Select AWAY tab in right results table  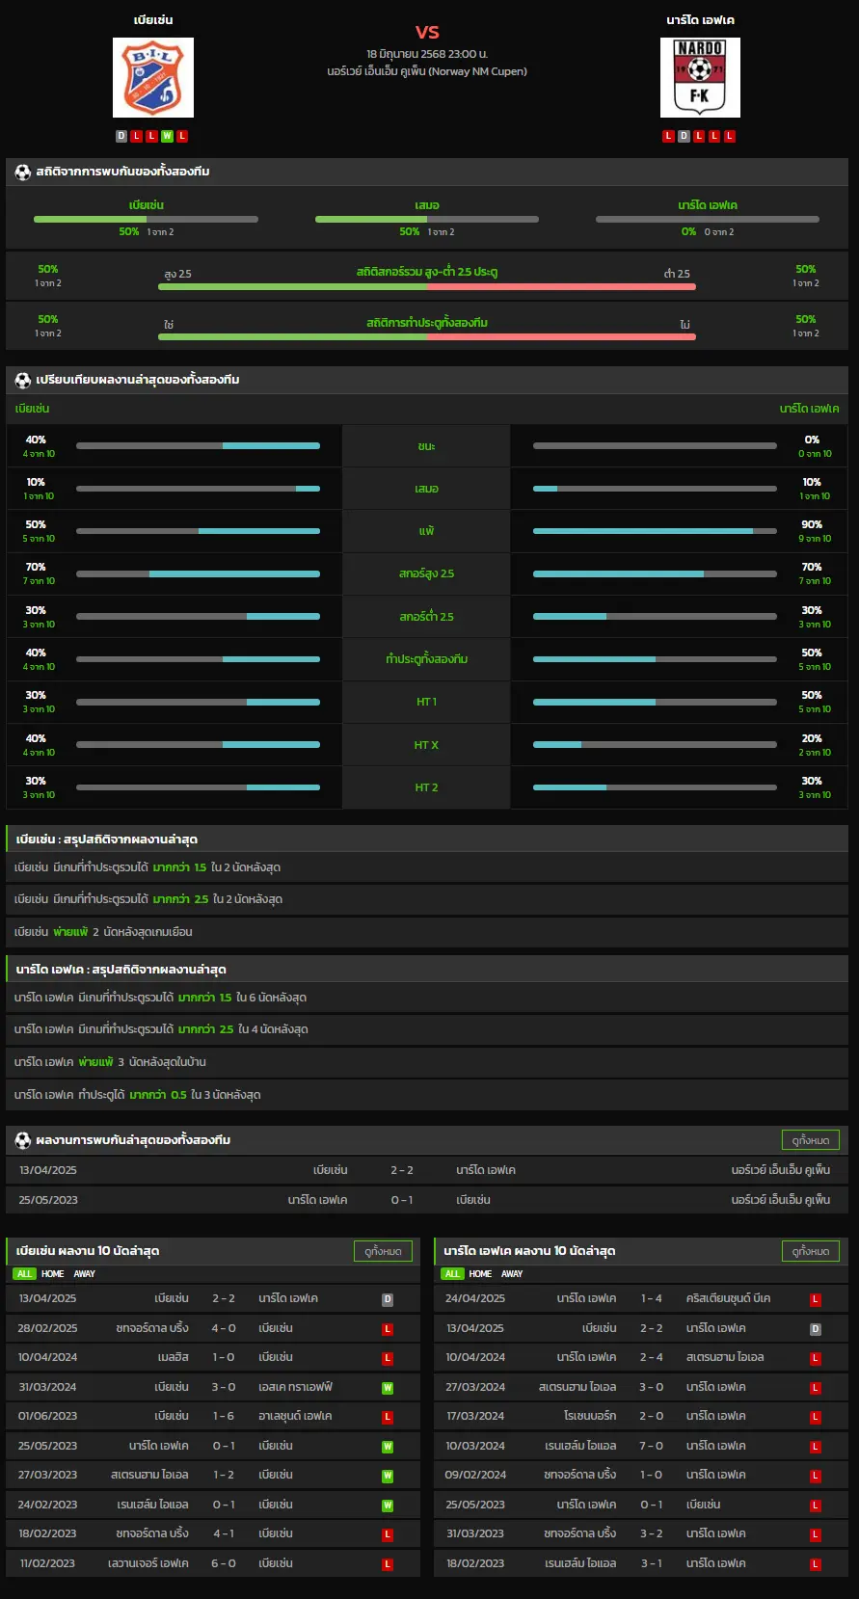click(512, 1274)
